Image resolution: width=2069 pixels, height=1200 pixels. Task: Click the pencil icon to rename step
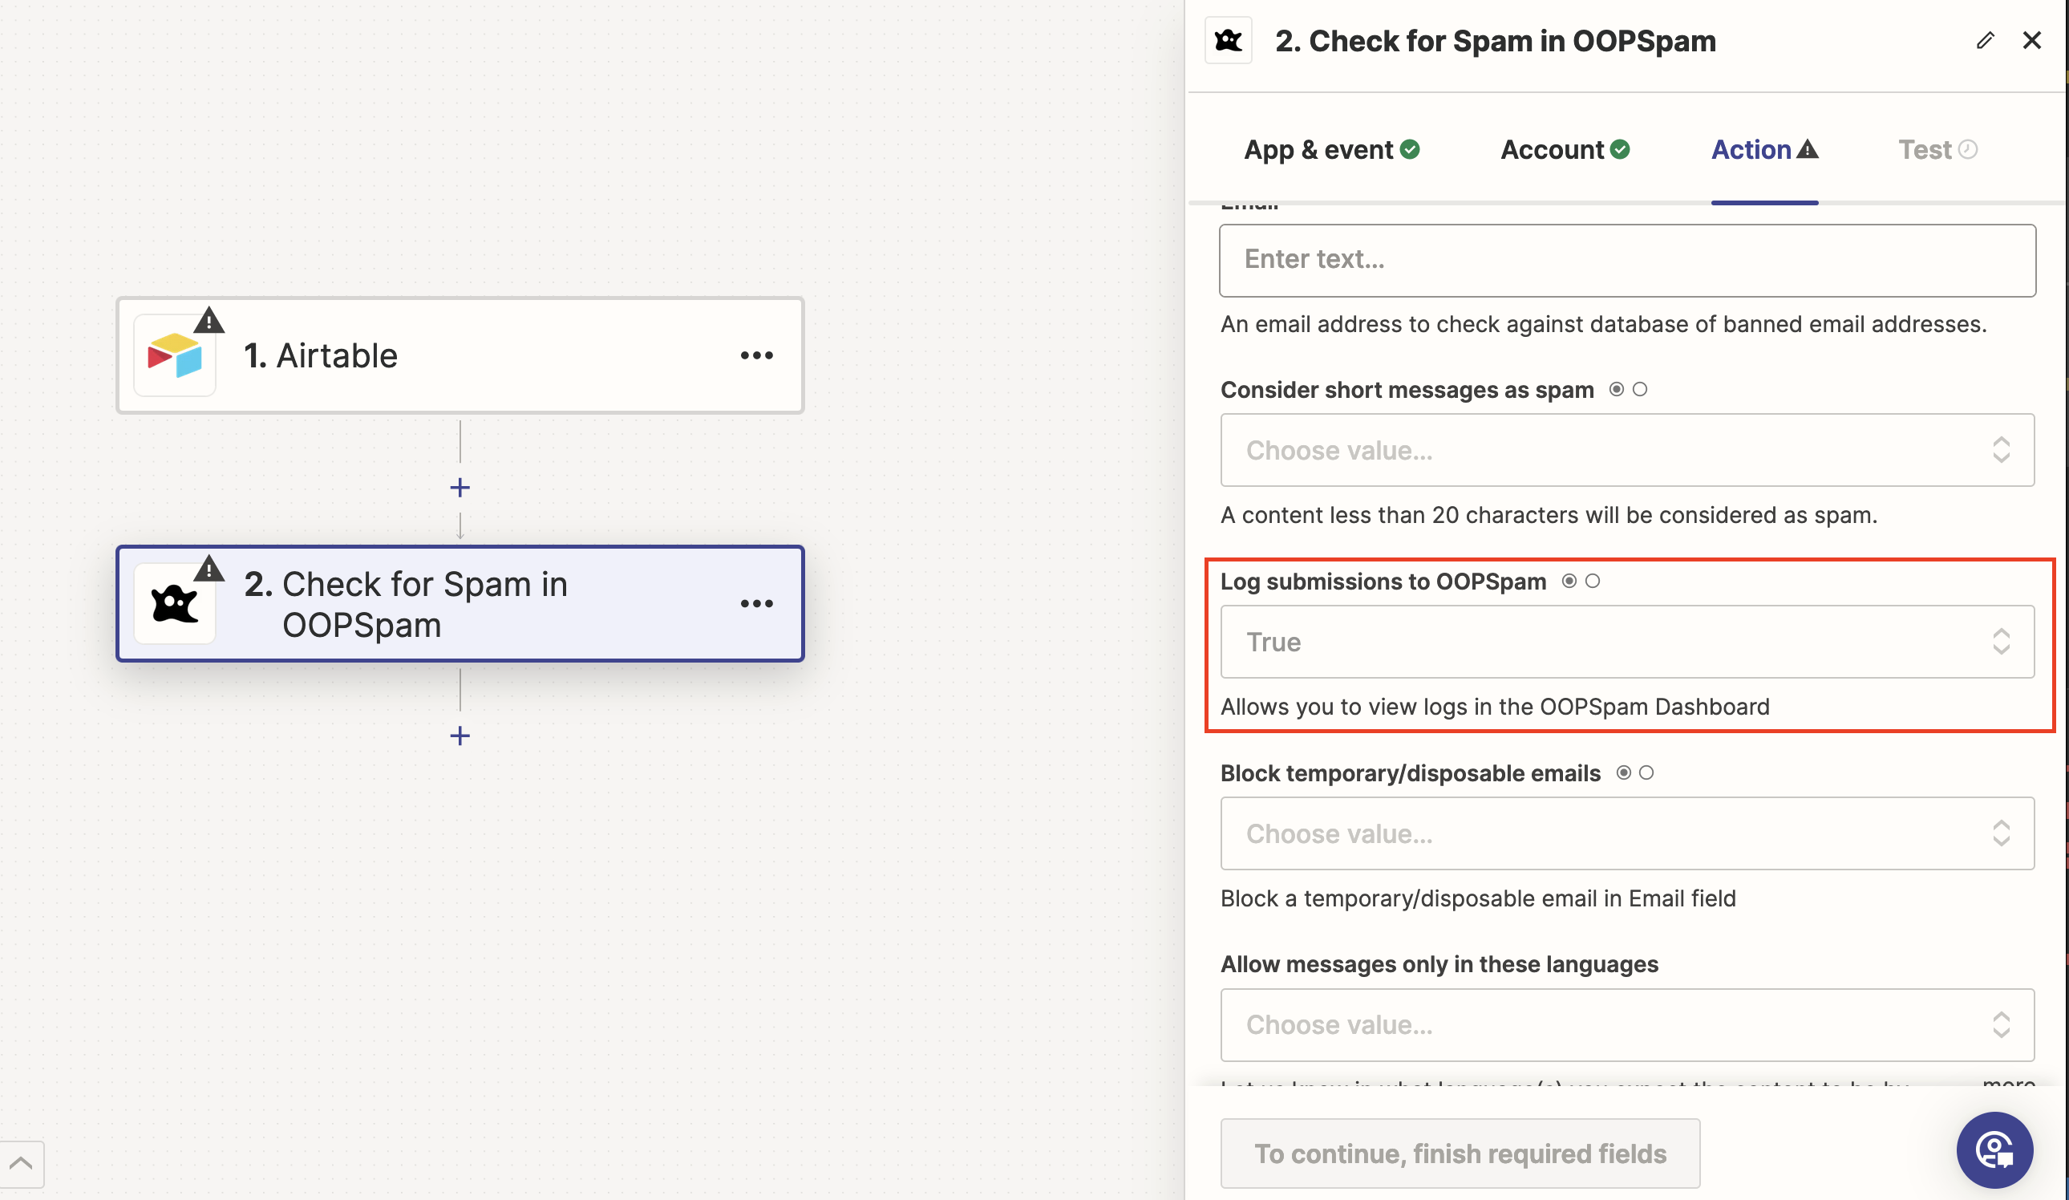(x=1986, y=40)
